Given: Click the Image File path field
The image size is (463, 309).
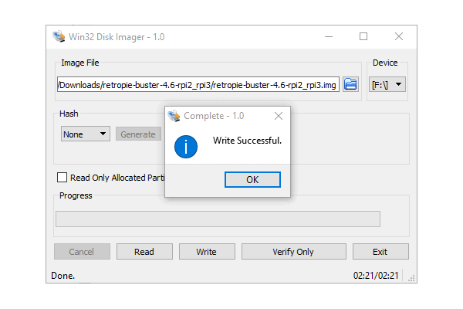Looking at the screenshot, I should (x=198, y=84).
